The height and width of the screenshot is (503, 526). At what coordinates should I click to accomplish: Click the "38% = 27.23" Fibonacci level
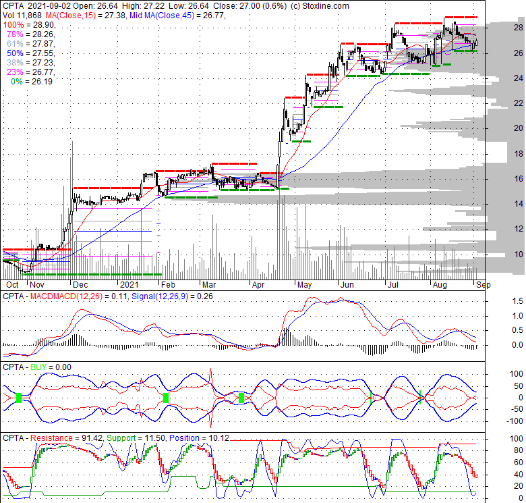click(31, 63)
